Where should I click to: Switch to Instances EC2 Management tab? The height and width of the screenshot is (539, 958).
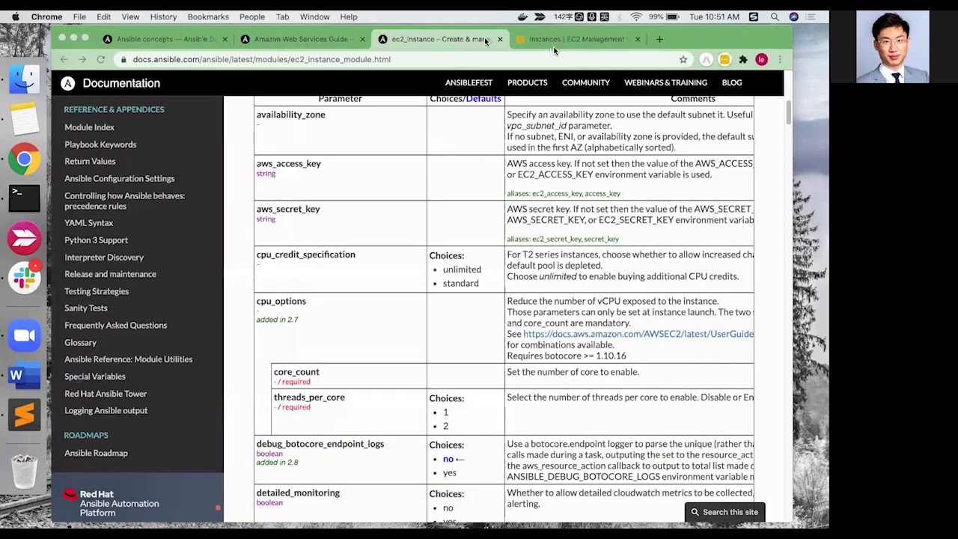pyautogui.click(x=576, y=39)
